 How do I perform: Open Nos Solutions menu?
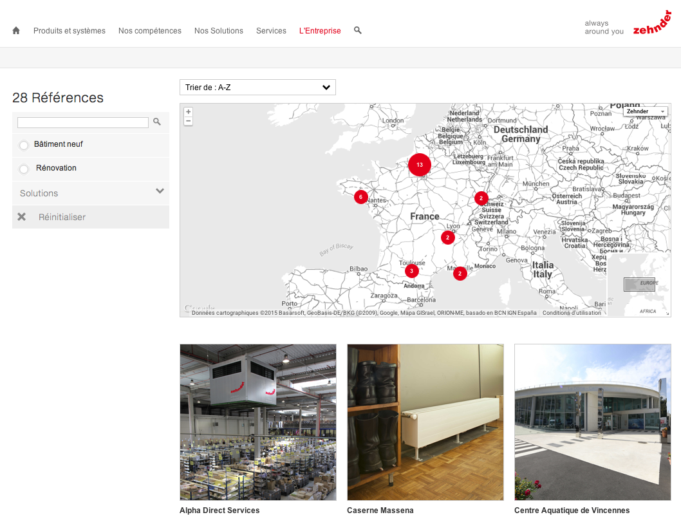click(219, 31)
